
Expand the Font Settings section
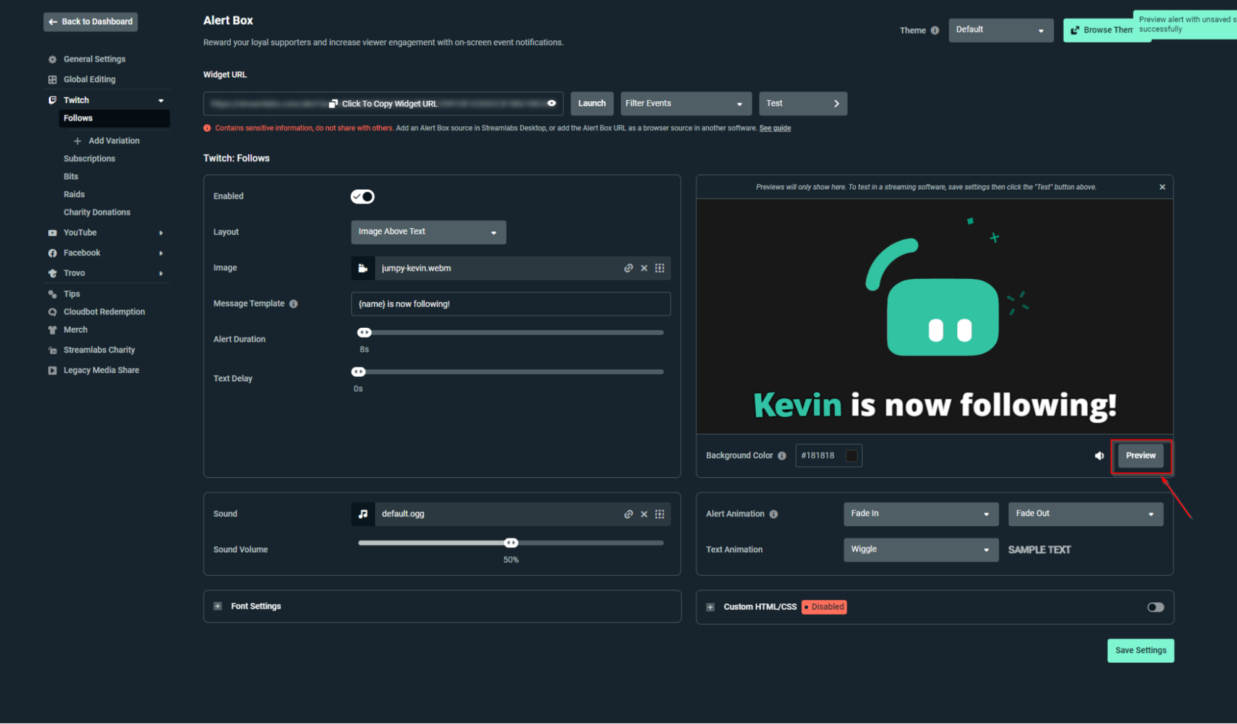[x=217, y=607]
